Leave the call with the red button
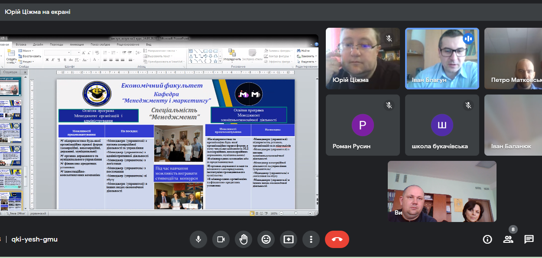Screen dimensions: 542x258 click(x=337, y=239)
